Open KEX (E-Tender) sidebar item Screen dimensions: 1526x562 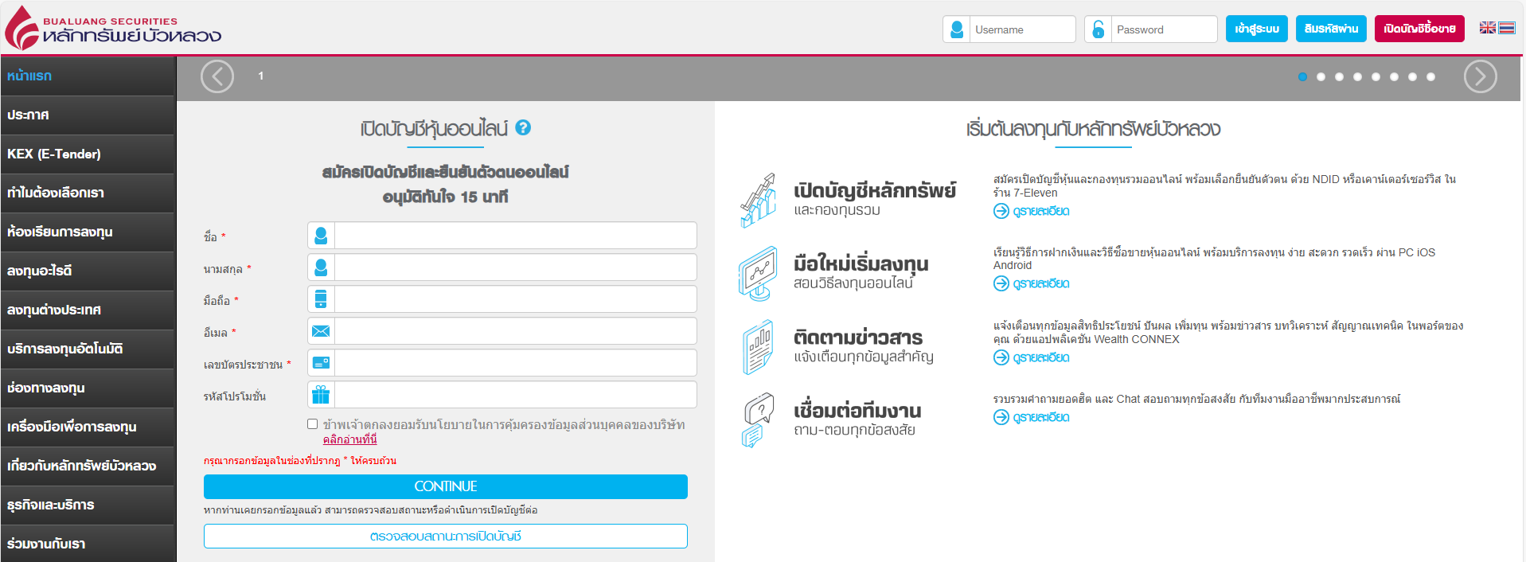(x=88, y=154)
